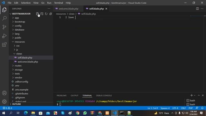Open notifications bell in status bar
The image size is (206, 116).
click(202, 108)
